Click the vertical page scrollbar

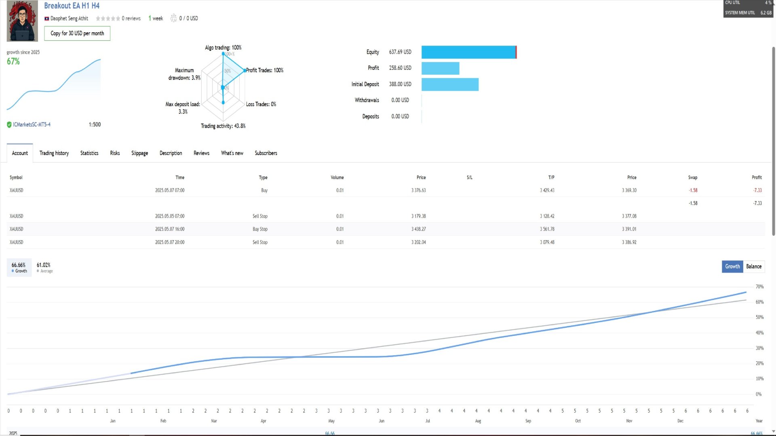pyautogui.click(x=773, y=141)
